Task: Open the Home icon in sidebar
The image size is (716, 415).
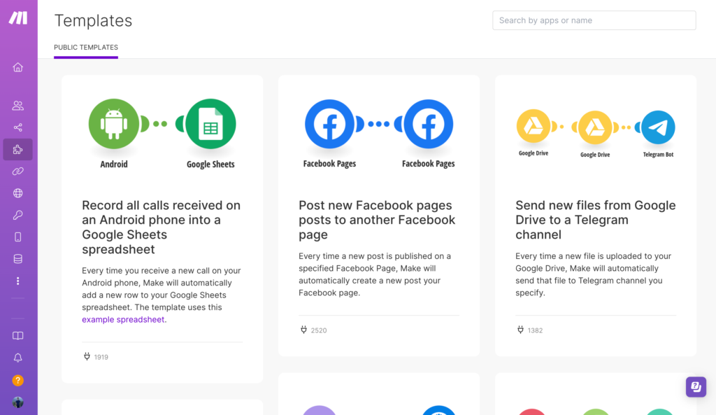Action: tap(17, 67)
